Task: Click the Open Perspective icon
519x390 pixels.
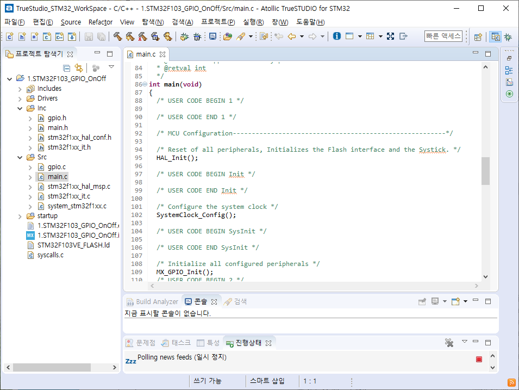Action: (x=478, y=37)
